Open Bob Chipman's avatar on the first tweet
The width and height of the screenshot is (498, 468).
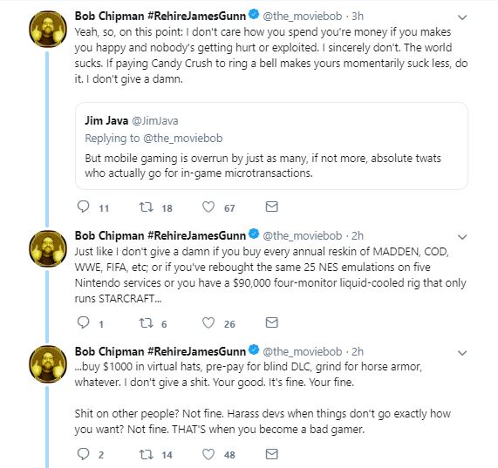tap(48, 29)
